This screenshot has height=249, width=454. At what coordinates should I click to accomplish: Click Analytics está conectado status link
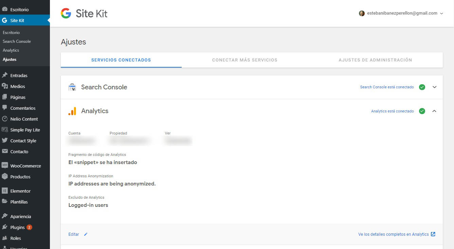click(x=393, y=111)
